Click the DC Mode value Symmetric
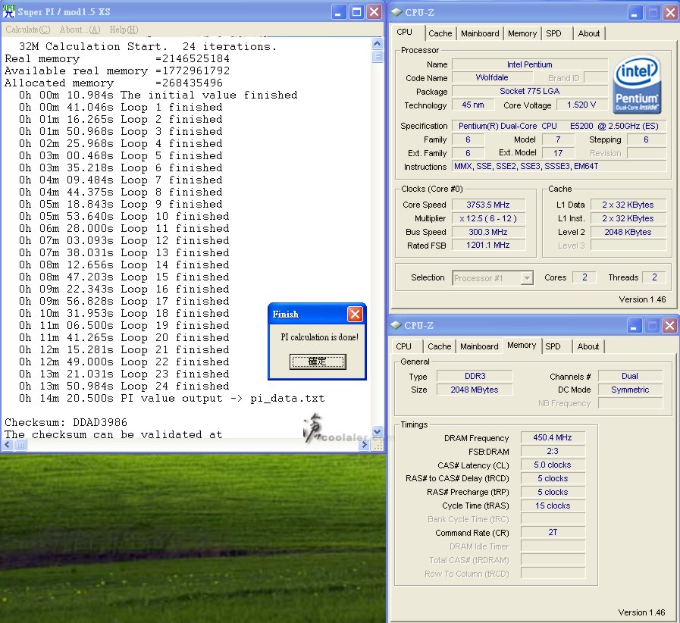 click(630, 390)
